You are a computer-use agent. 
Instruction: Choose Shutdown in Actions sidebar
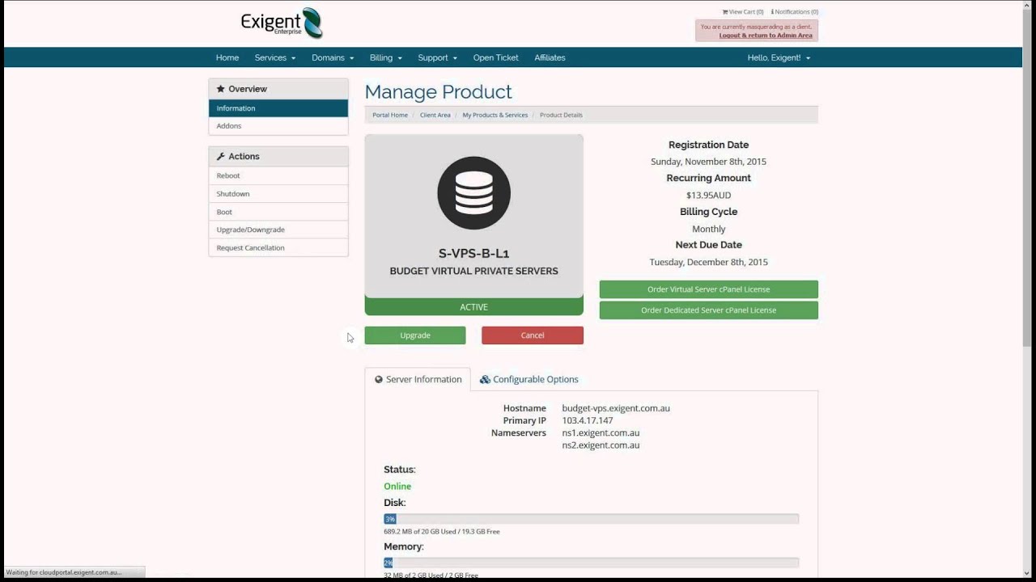[278, 194]
